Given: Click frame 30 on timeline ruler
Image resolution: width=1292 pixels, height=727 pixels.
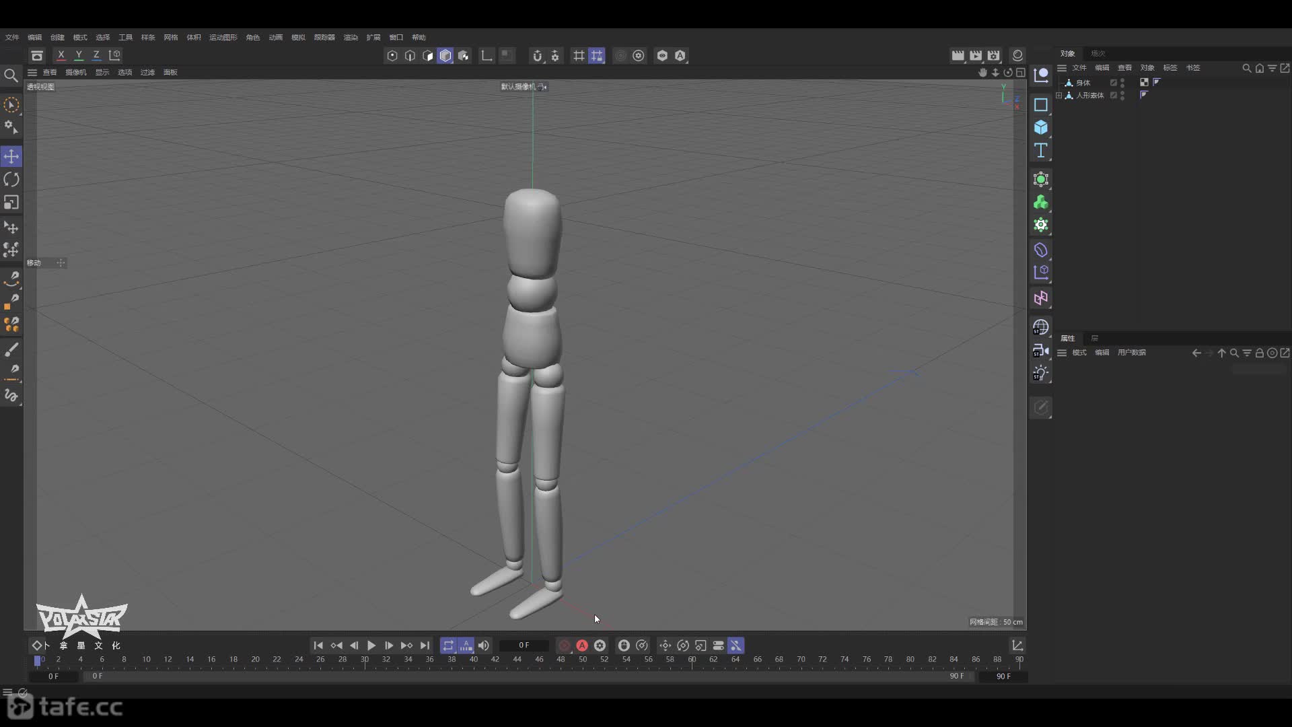Looking at the screenshot, I should click(x=364, y=660).
